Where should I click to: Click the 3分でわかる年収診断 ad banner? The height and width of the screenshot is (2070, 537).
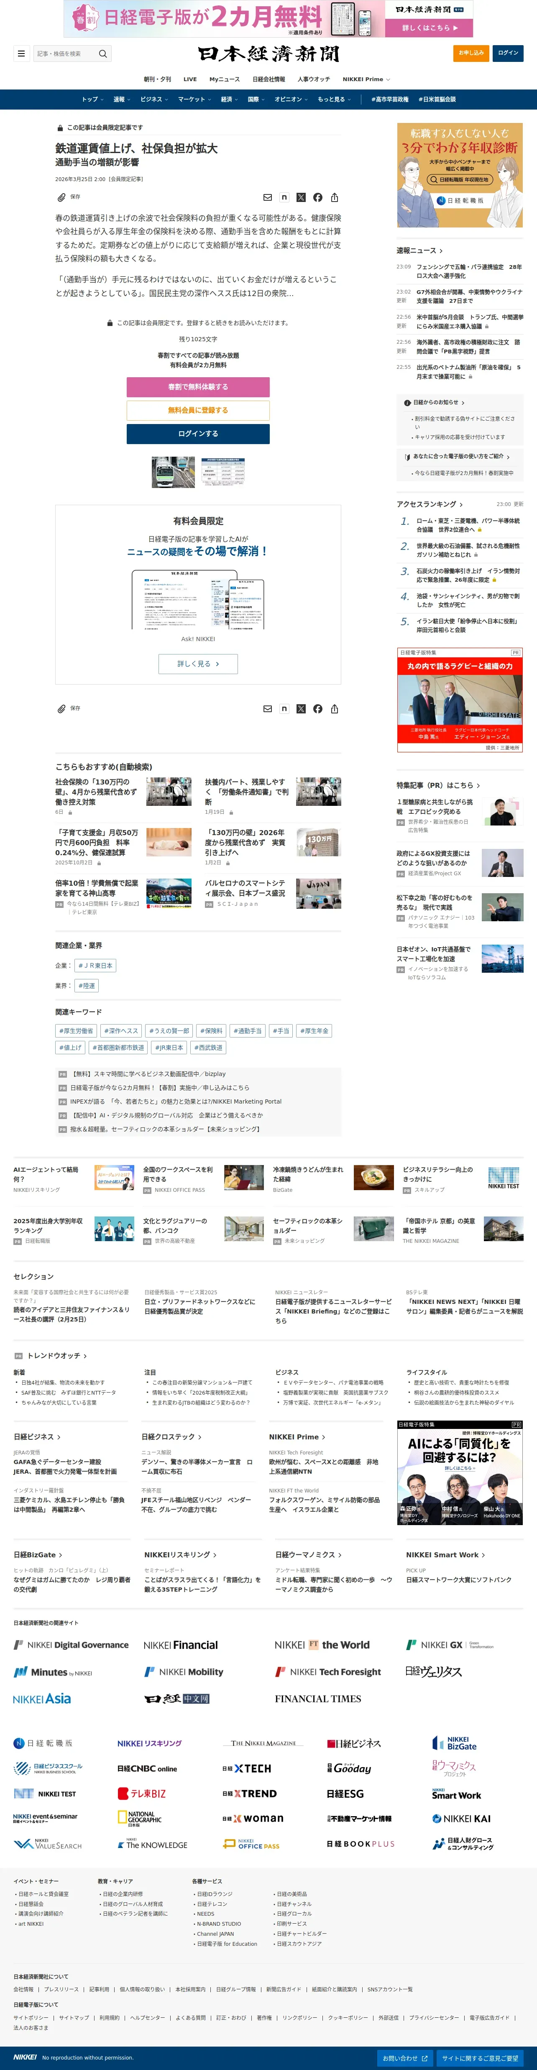tap(460, 175)
